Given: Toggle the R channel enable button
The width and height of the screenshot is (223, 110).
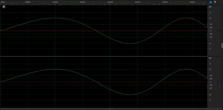Looking at the screenshot, I should point(219,82).
